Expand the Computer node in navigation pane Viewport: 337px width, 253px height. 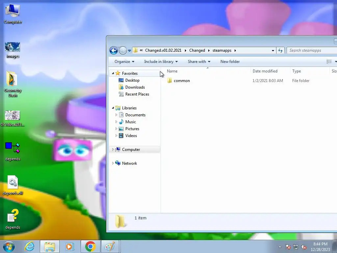click(113, 149)
